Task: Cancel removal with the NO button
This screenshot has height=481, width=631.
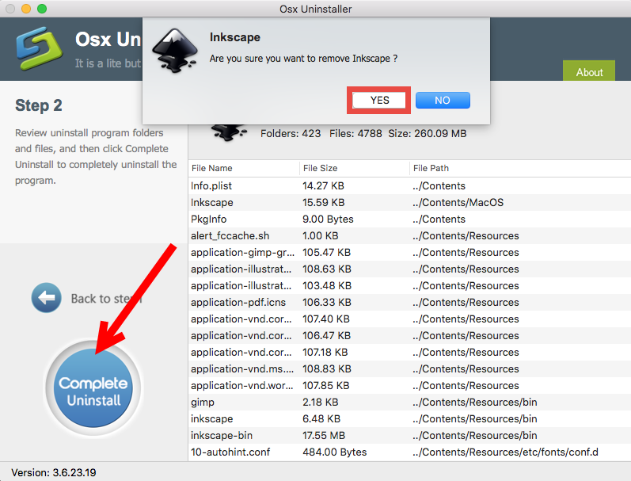Action: (443, 101)
